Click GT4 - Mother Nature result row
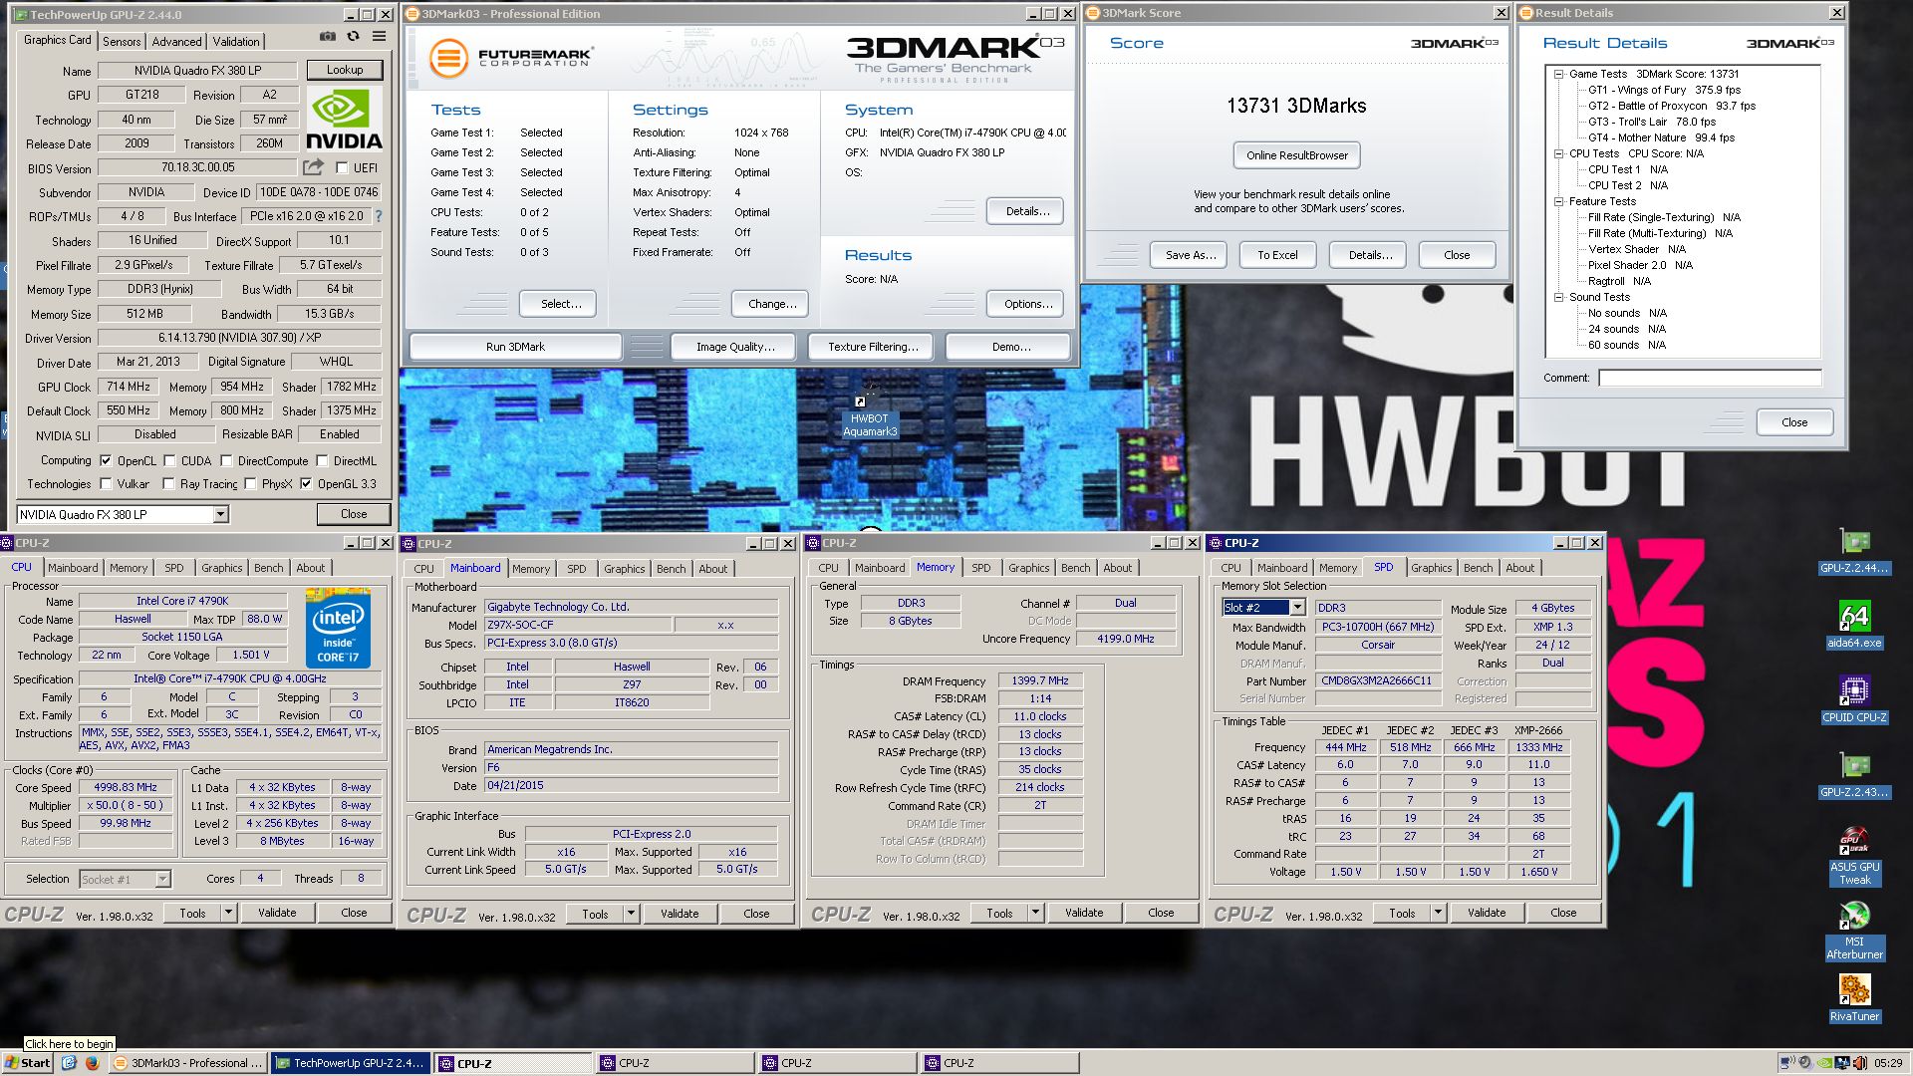1913x1076 pixels. coord(1661,137)
